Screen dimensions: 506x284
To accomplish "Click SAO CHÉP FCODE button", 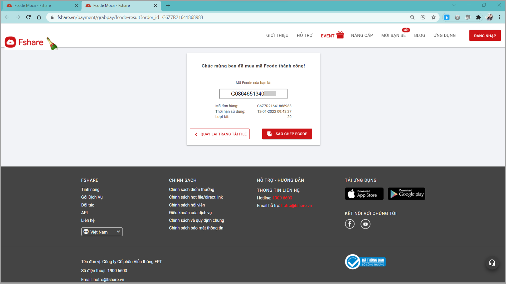I will [x=287, y=134].
